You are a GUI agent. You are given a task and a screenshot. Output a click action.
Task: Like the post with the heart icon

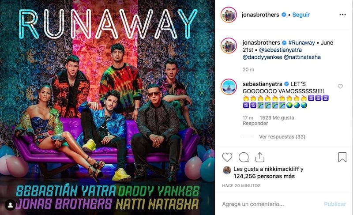point(227,157)
